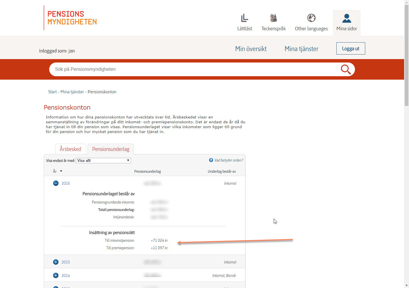Click the search field Sök på Pensionsmyndigheten
Viewport: 409px width, 288px height.
(194, 69)
